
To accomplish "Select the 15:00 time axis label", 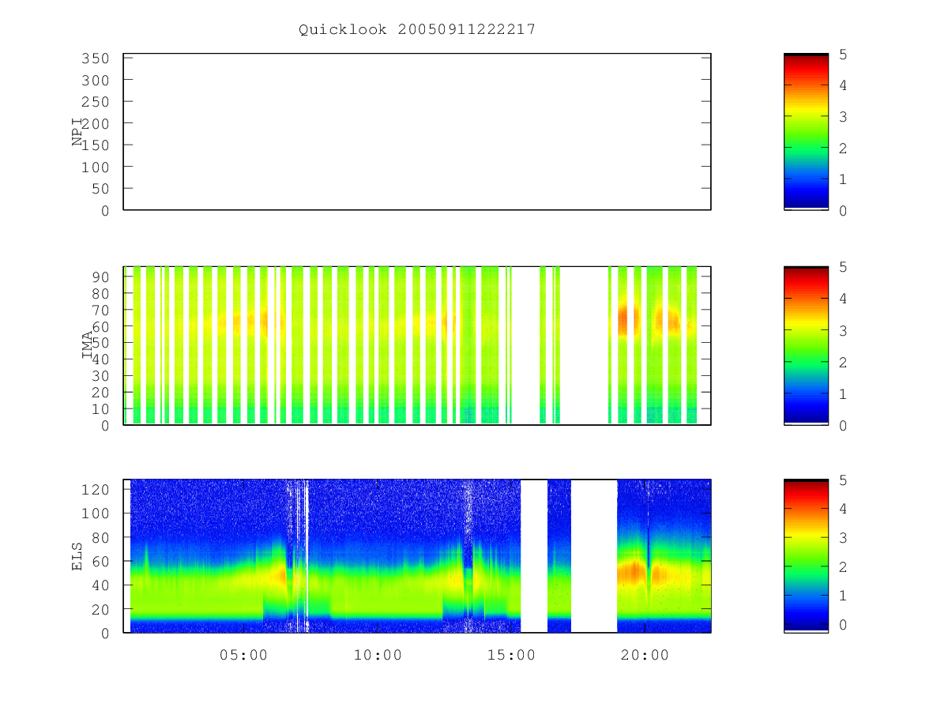I will click(511, 655).
